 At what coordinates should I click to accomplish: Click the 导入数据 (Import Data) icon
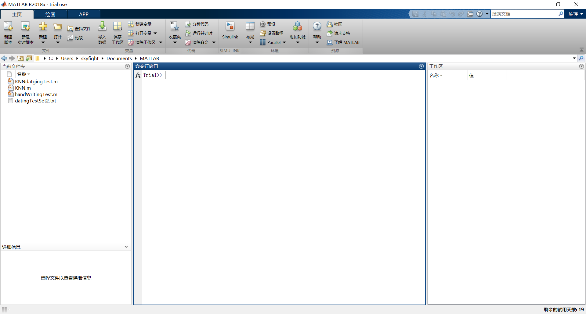(102, 27)
